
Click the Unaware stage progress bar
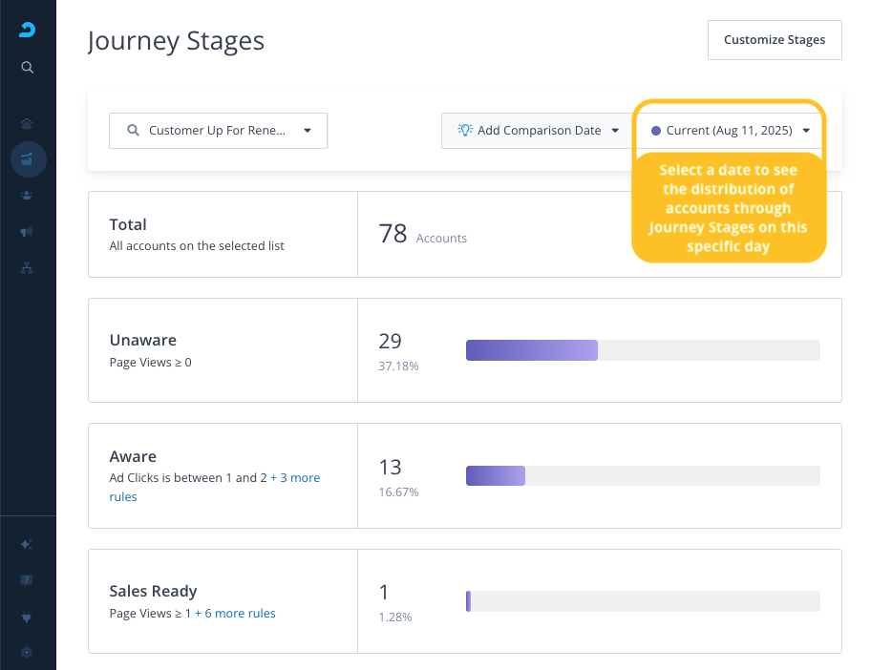pos(643,350)
